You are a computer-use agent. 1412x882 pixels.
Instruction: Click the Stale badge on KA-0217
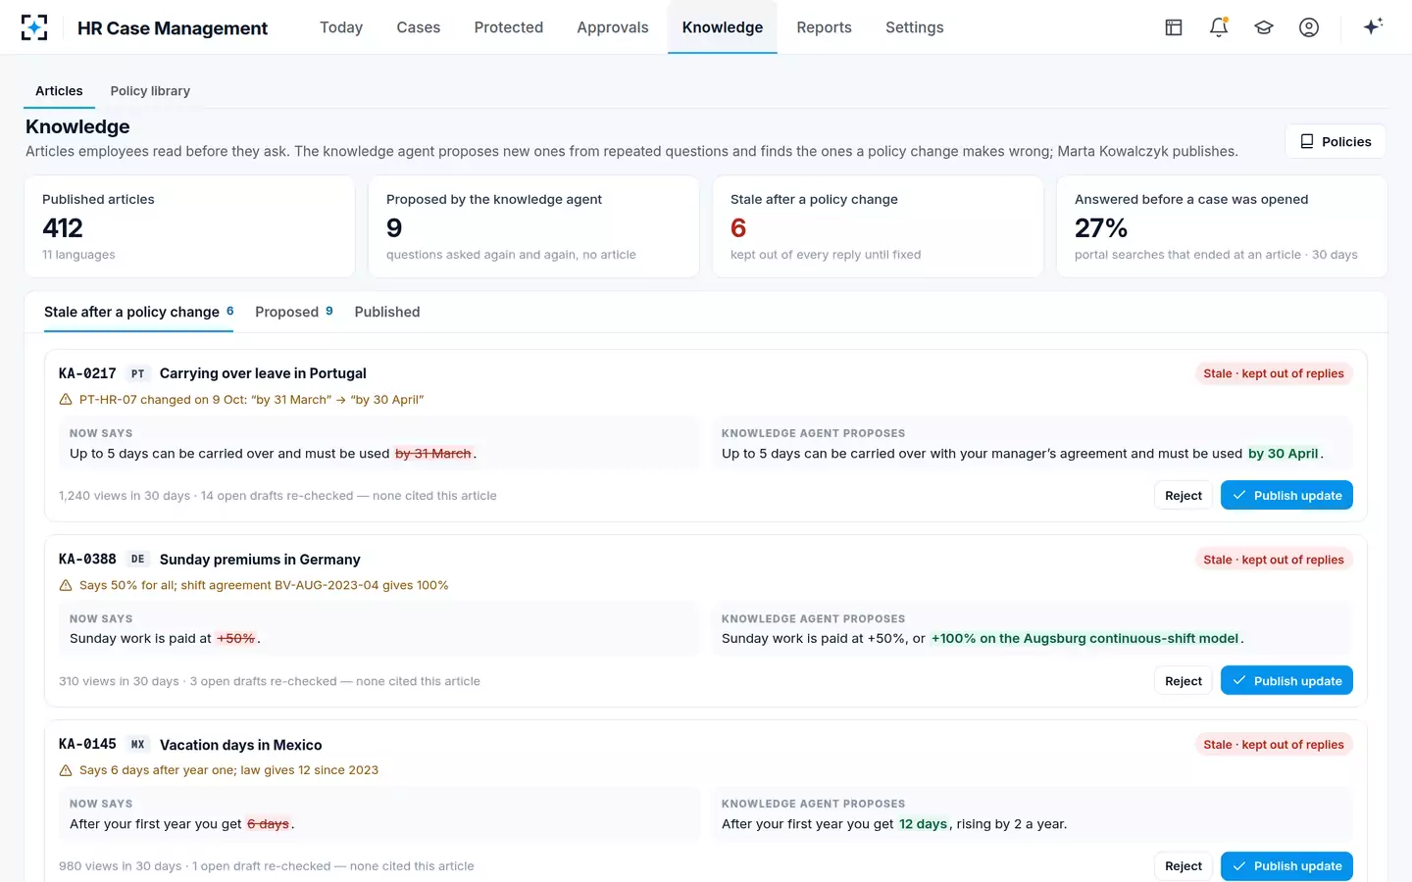coord(1274,373)
